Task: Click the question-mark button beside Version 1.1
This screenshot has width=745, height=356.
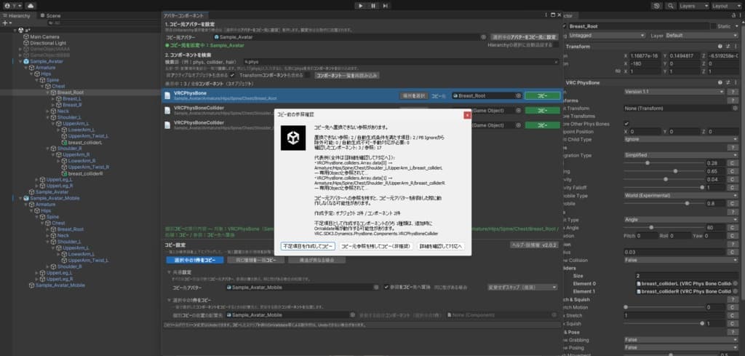Action: [732, 92]
